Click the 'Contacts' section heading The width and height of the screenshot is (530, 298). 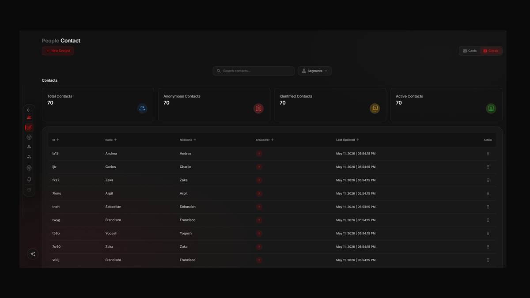tap(49, 80)
